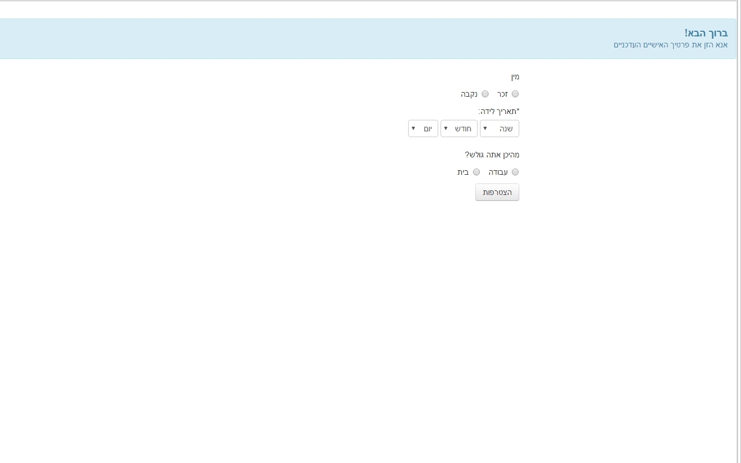Screen dimensions: 741x463
Task: Select the נקבה (female) radio button
Action: 485,94
